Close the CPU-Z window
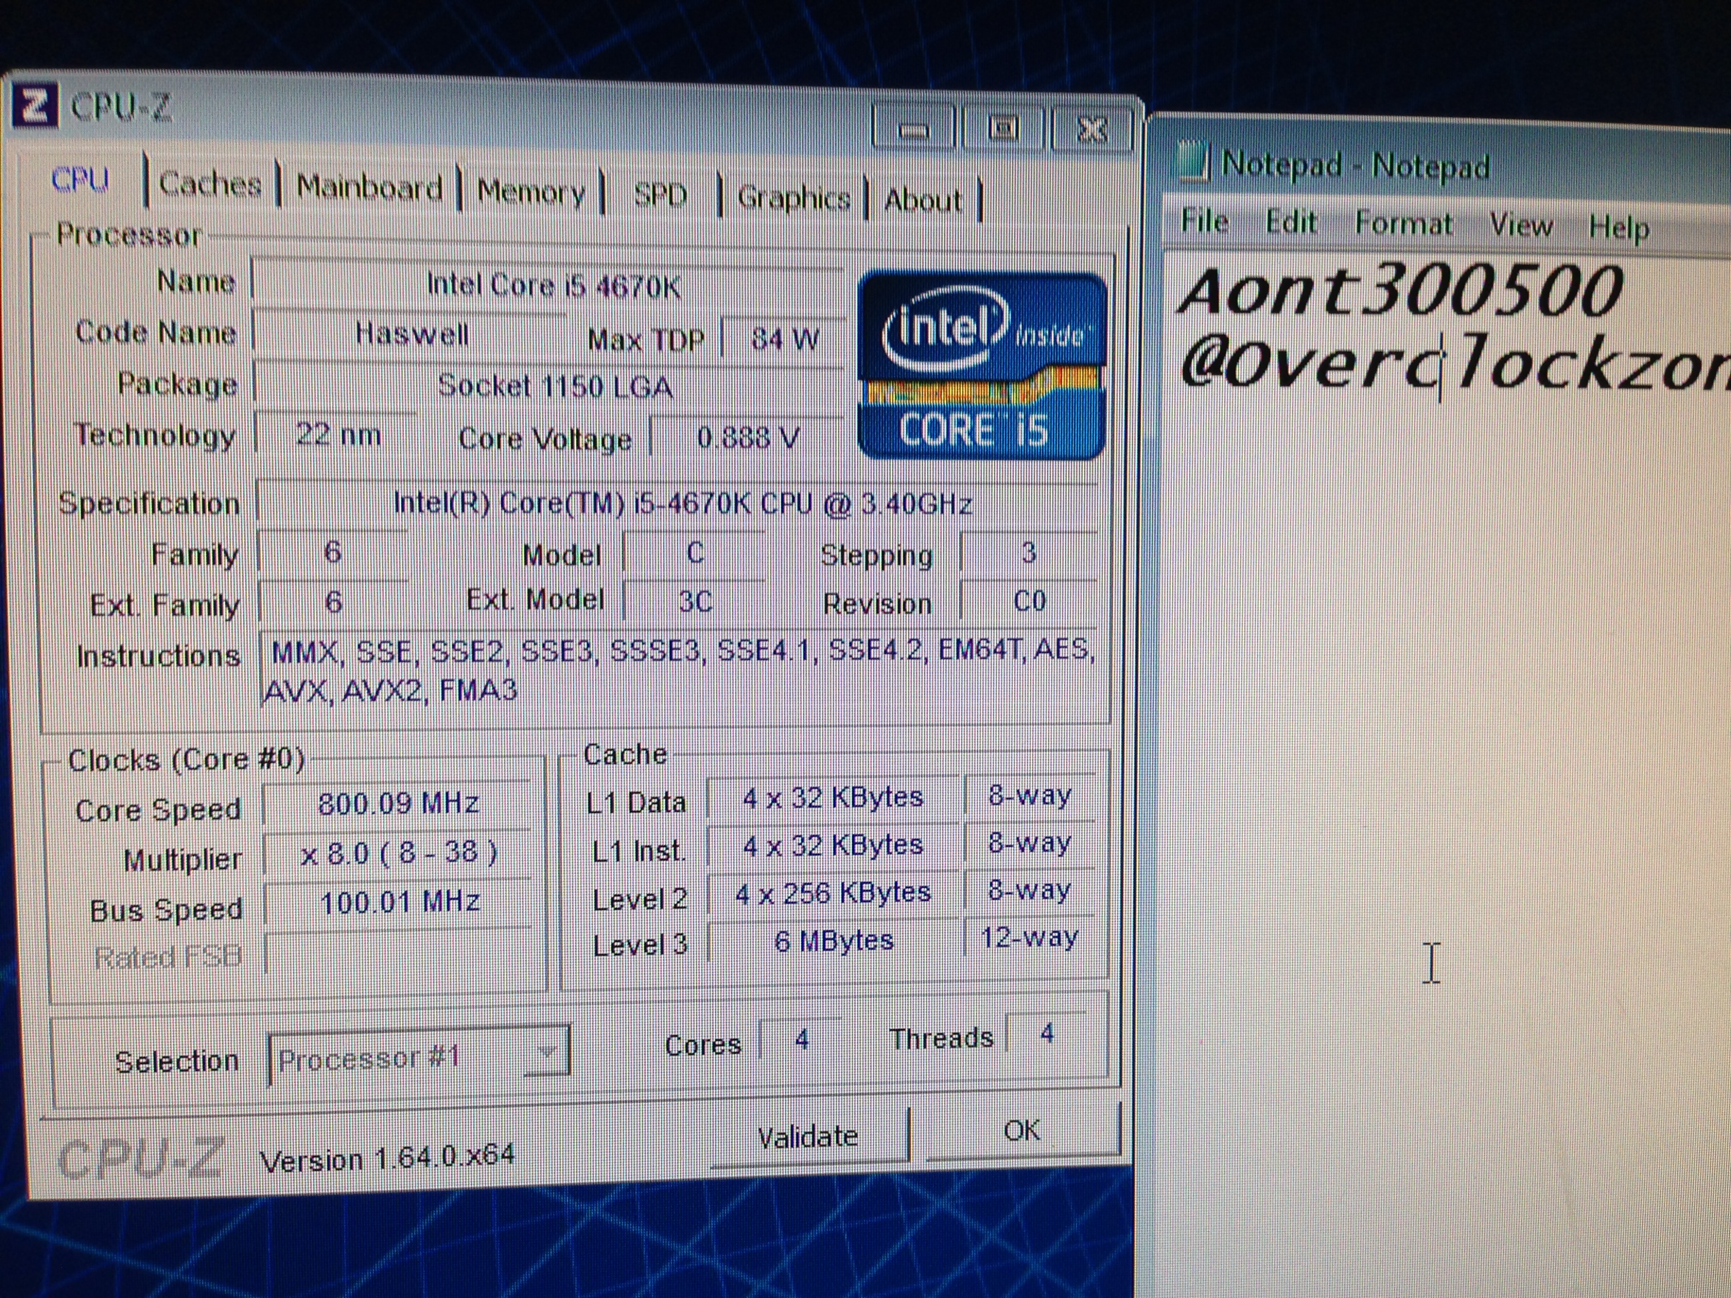1731x1298 pixels. [1091, 129]
